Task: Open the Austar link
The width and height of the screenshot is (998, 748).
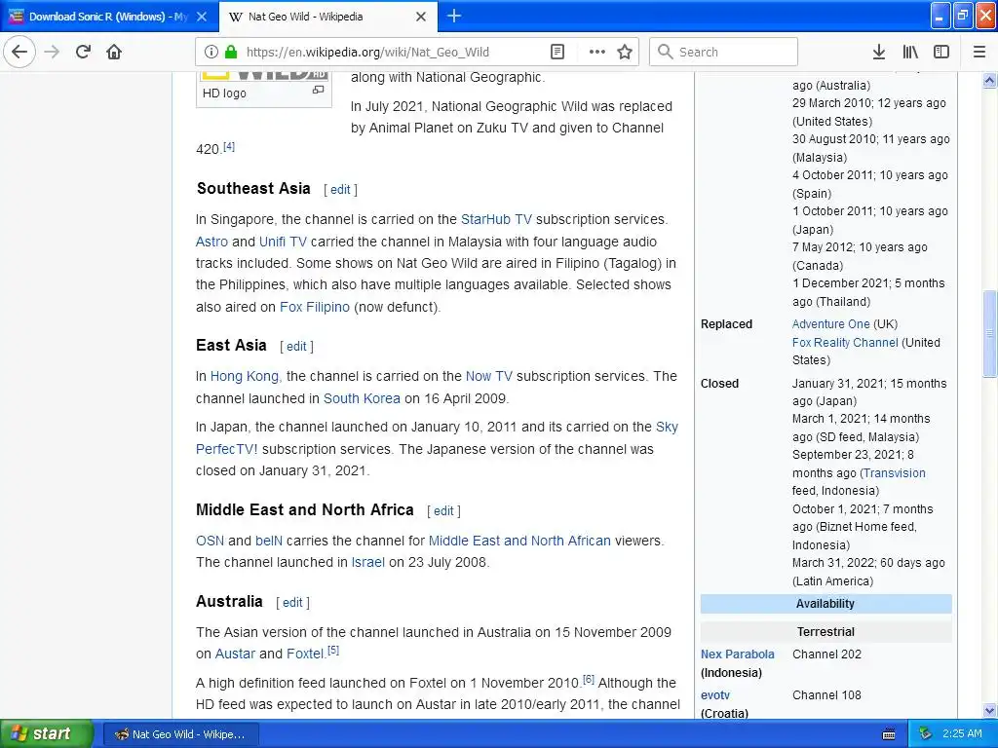Action: (235, 654)
